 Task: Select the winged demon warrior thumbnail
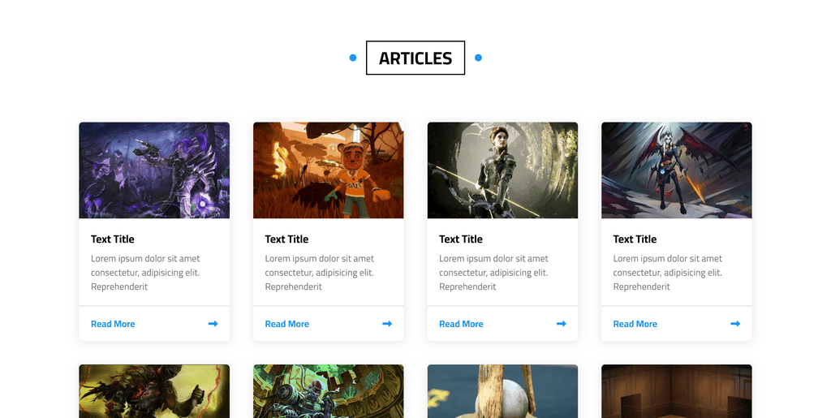click(x=677, y=170)
